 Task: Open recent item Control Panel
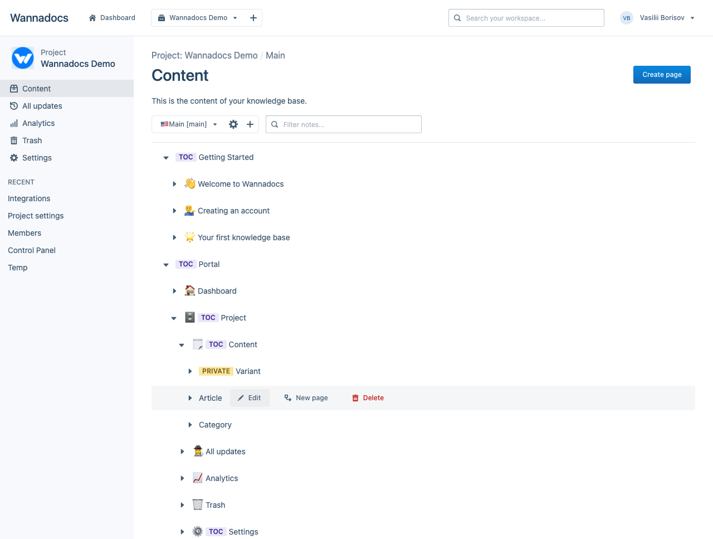[32, 250]
